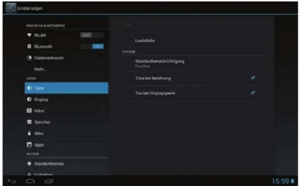Tap the Back navigation arrow
Viewport: 299px width, 186px height.
coord(12,181)
